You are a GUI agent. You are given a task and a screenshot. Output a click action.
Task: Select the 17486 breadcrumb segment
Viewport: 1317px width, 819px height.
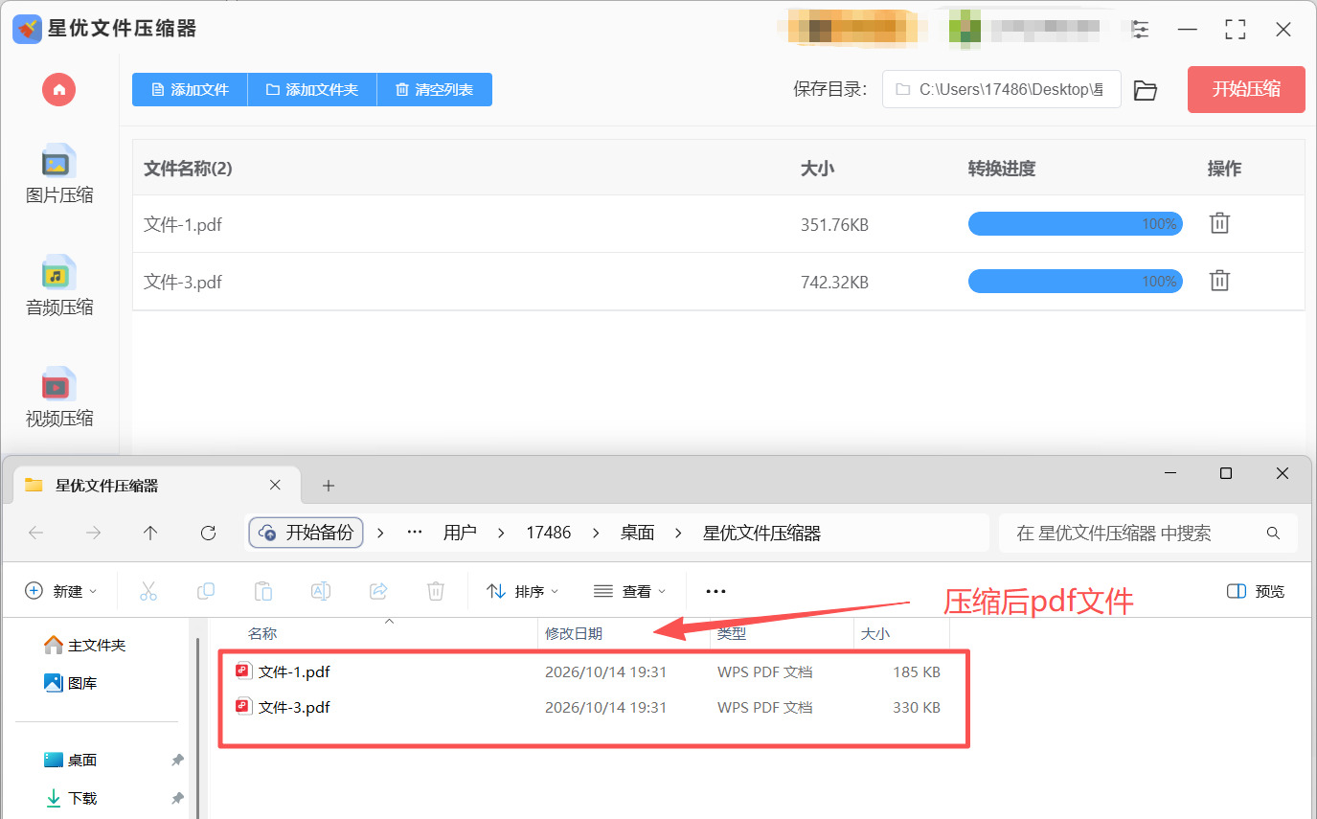tap(548, 533)
